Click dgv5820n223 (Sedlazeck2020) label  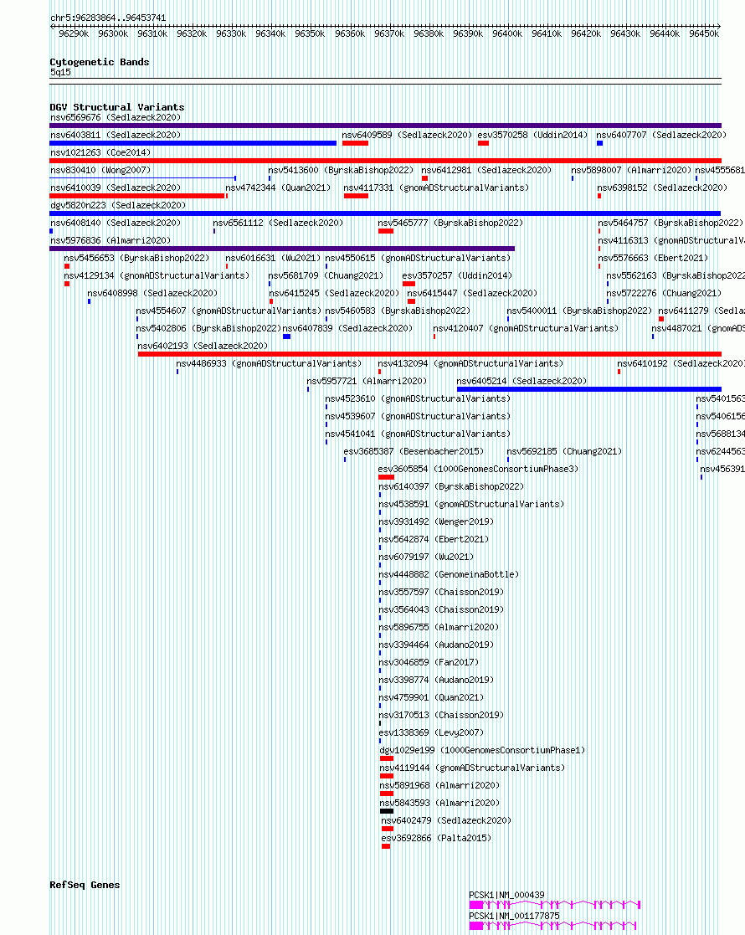pyautogui.click(x=117, y=205)
